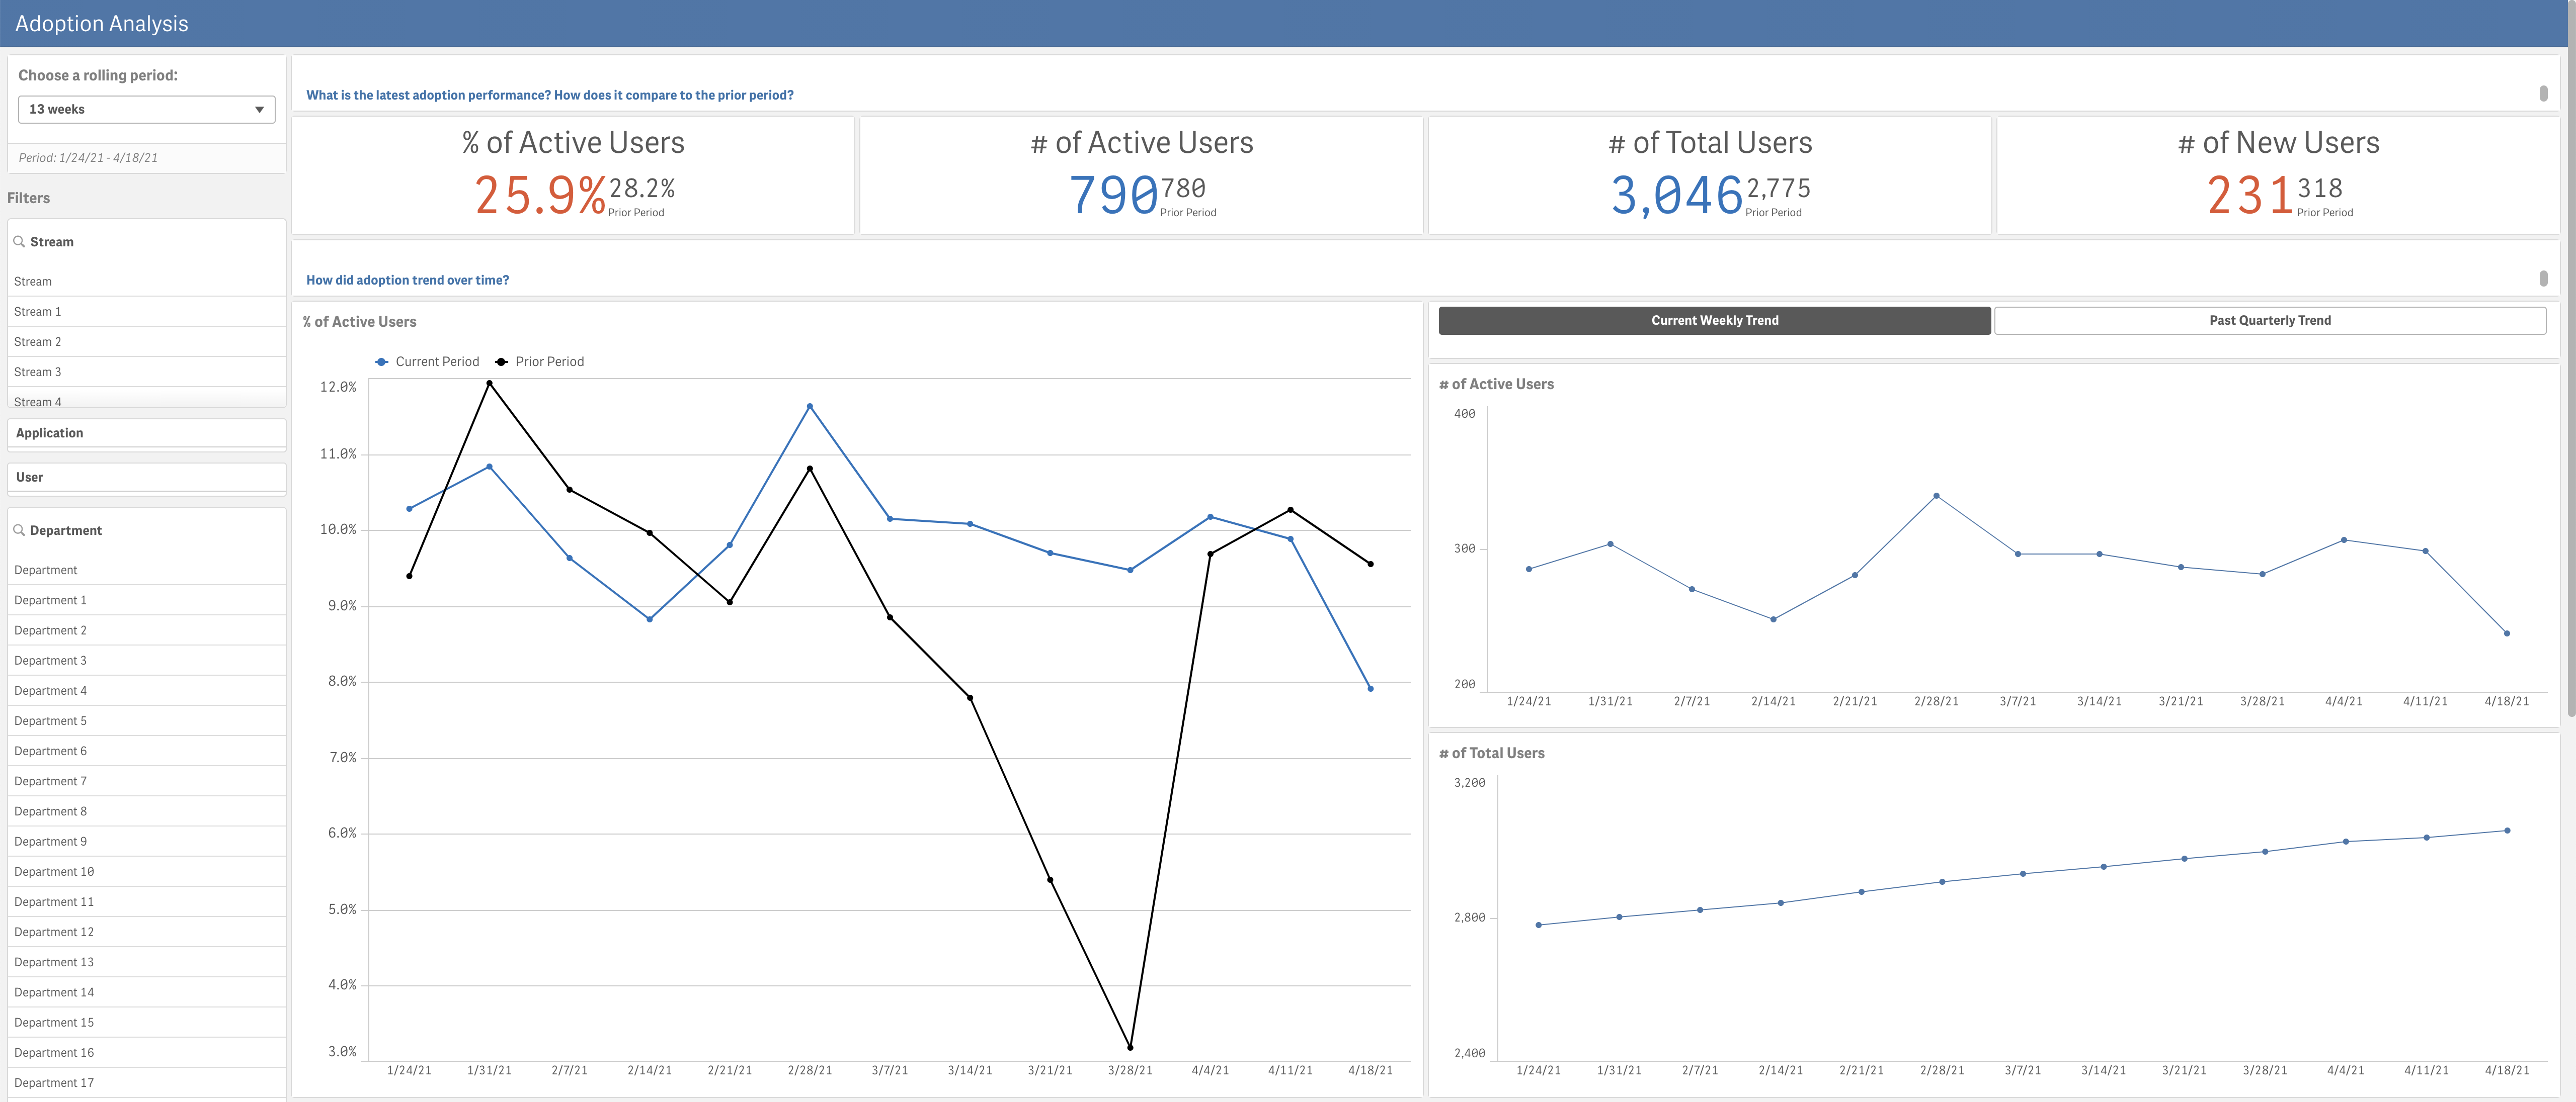Screen dimensions: 2576x1102
Task: Select Stream 1 in the Stream filter
Action: coord(146,312)
